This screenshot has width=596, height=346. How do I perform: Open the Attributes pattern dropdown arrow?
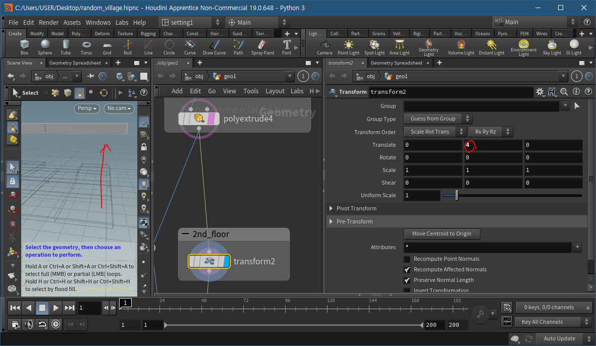(577, 247)
